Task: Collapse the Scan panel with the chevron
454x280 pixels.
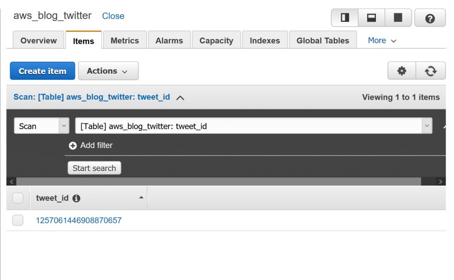Action: point(180,98)
